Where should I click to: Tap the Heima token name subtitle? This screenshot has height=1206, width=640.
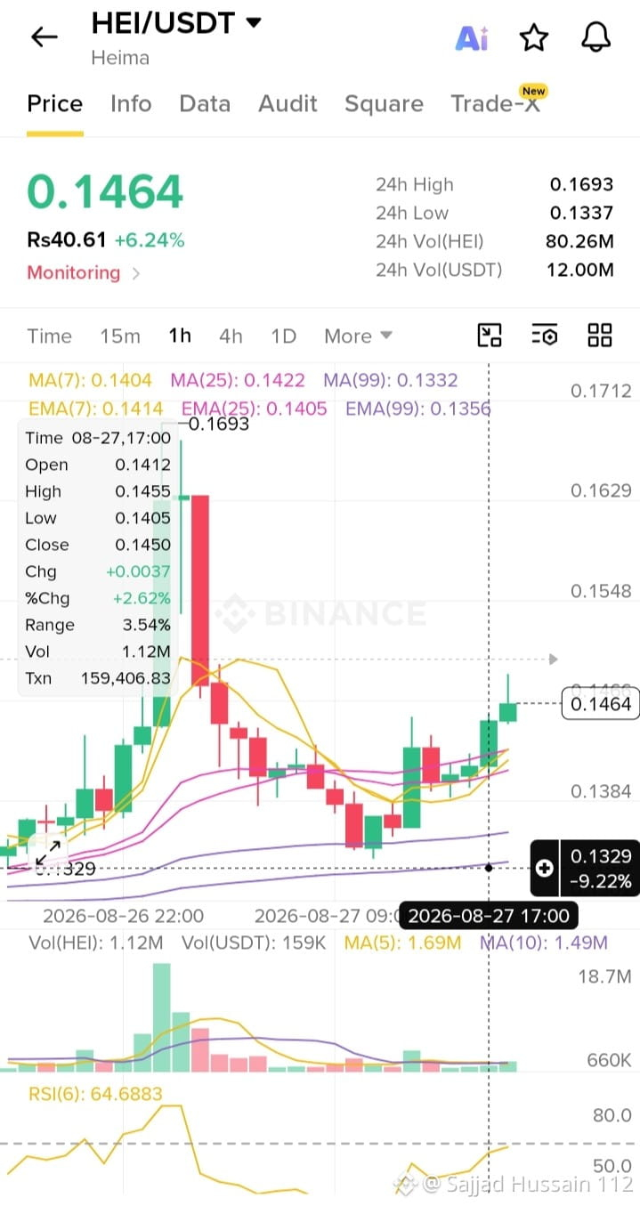120,58
